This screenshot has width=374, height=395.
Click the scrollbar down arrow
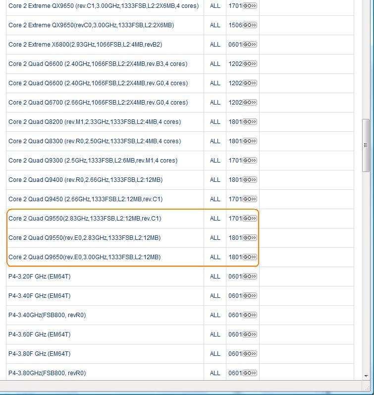point(366,376)
